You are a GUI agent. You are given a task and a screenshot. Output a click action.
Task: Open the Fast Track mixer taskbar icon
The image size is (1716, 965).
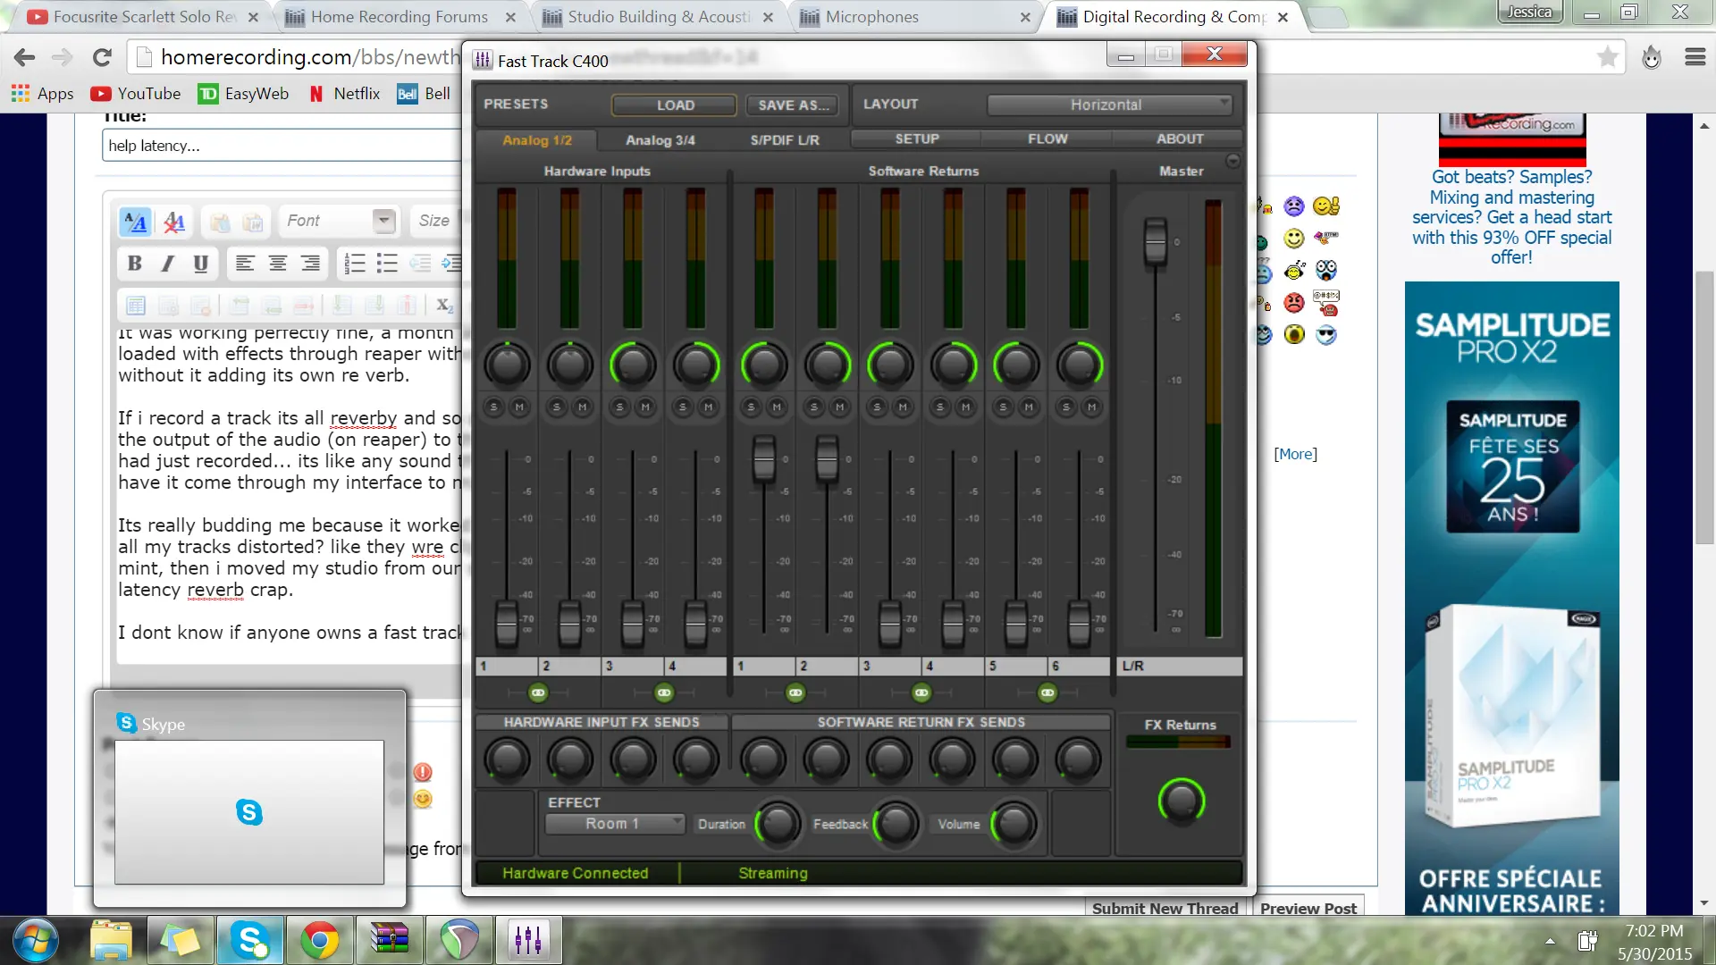[528, 940]
